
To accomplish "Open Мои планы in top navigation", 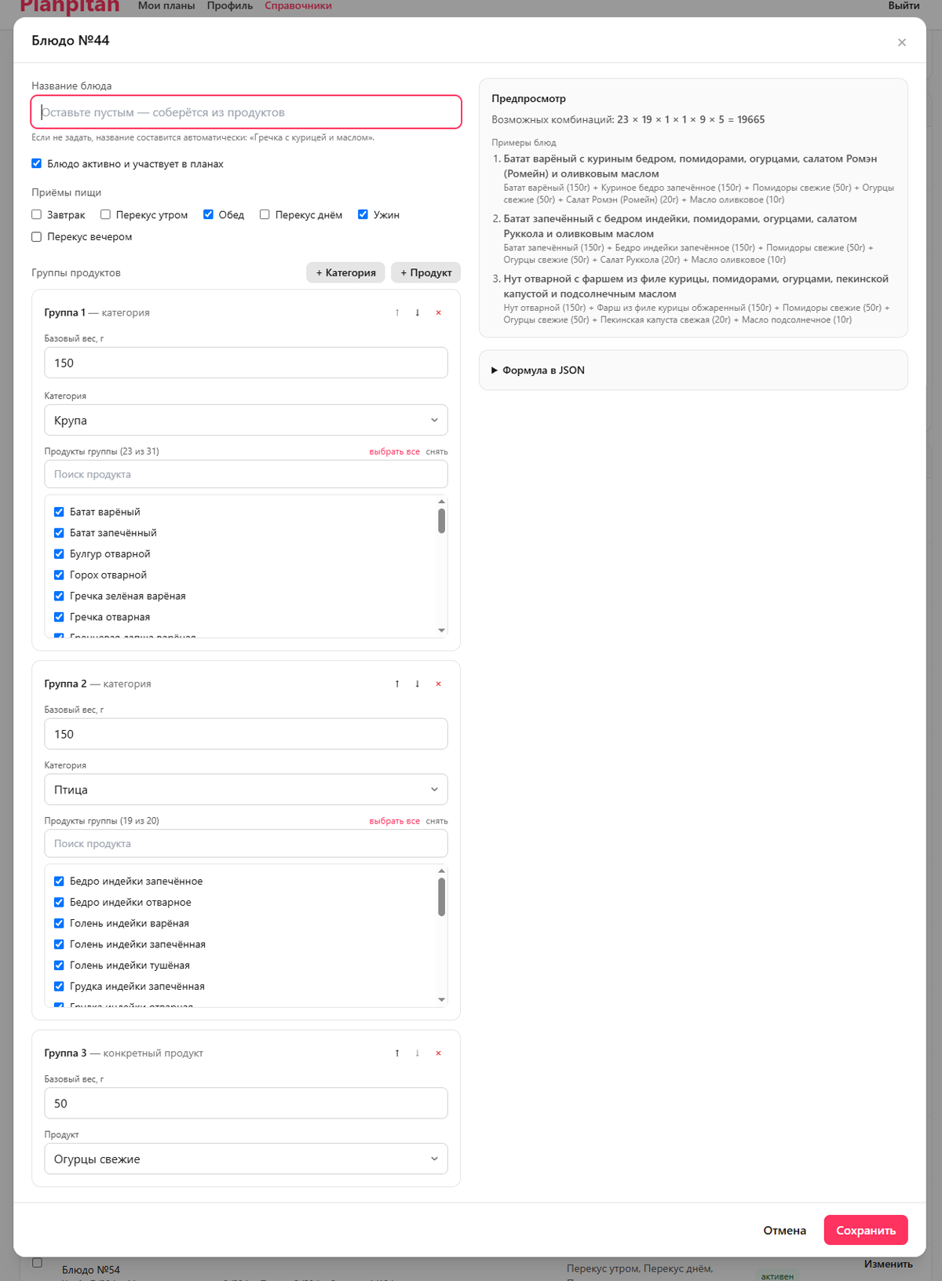I will pyautogui.click(x=166, y=6).
